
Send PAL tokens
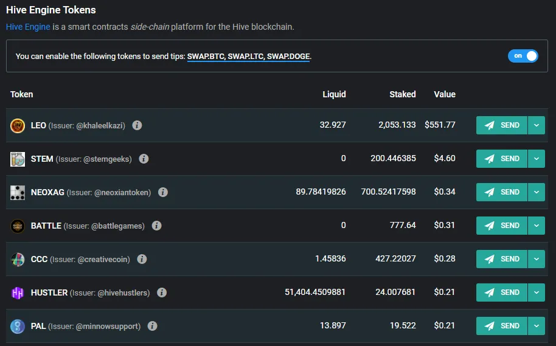[502, 326]
